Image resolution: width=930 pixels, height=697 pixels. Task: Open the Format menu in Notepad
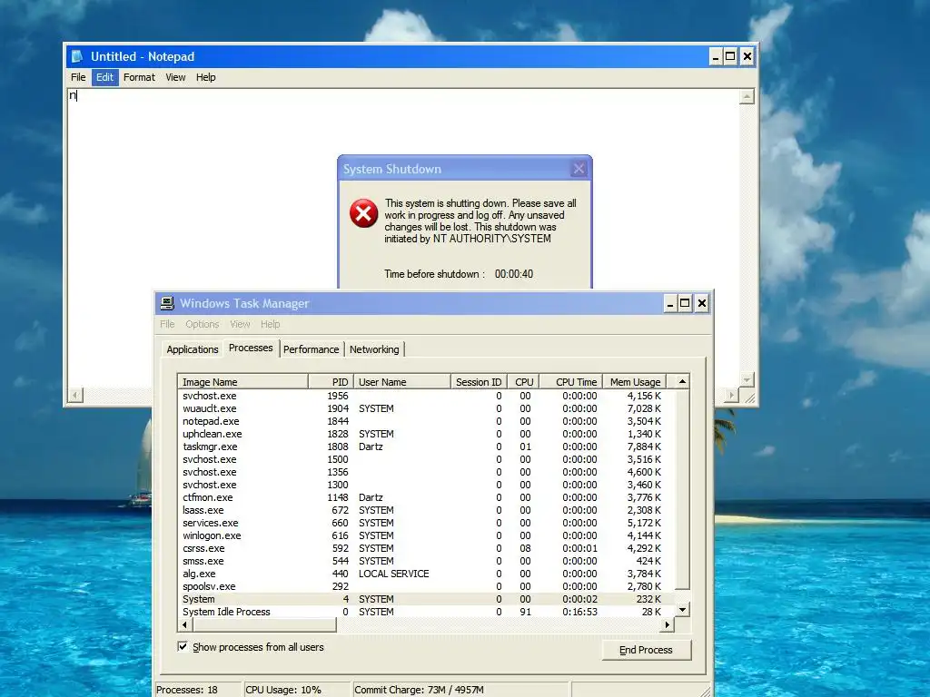click(139, 77)
